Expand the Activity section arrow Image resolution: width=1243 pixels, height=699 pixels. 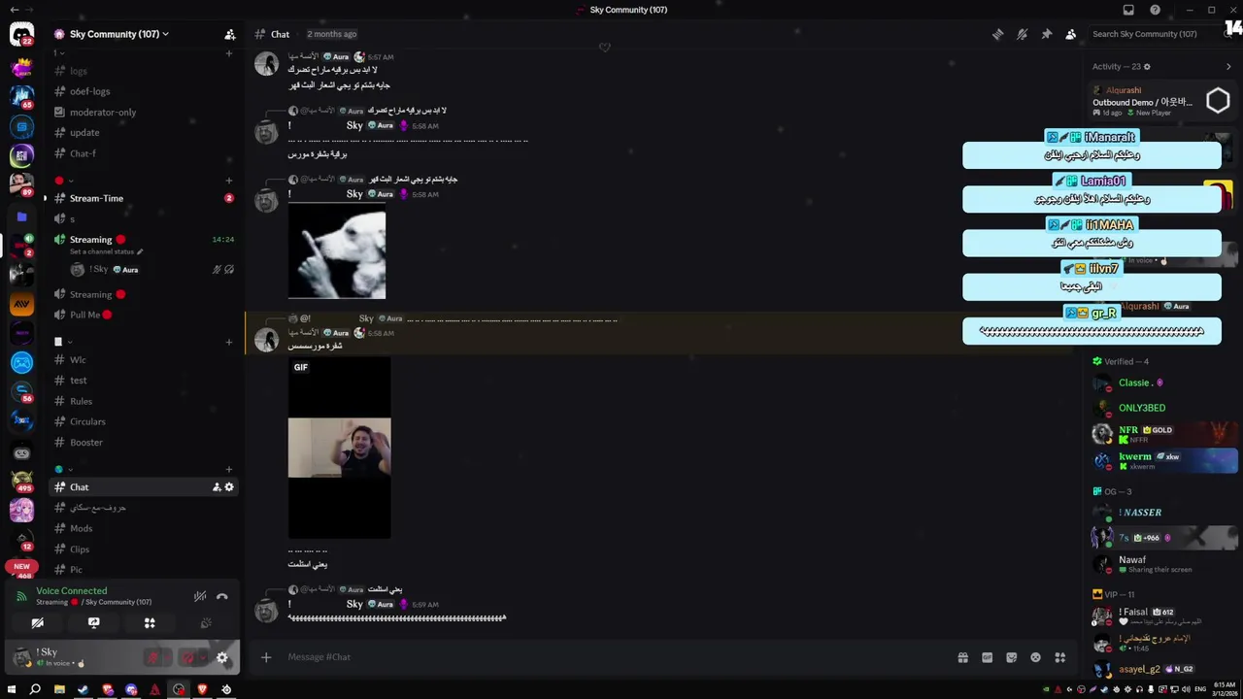click(1228, 67)
